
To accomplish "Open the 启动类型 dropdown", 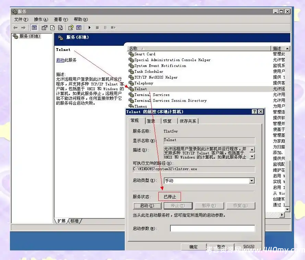I will (252, 181).
